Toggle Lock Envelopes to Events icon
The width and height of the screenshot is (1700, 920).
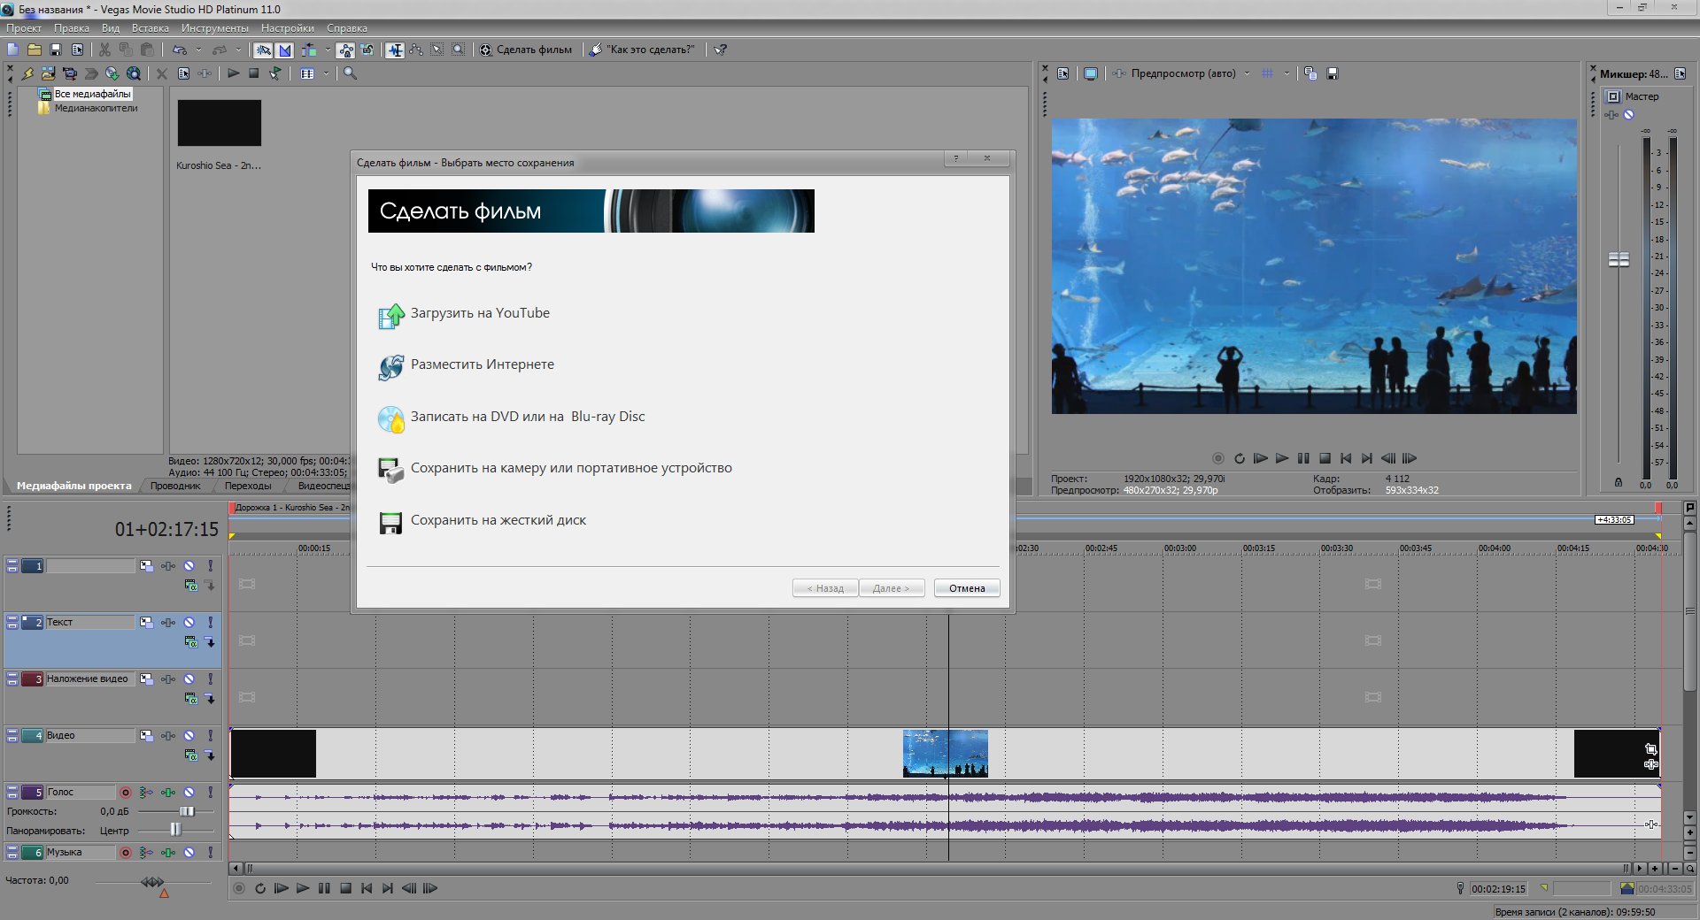[x=346, y=50]
